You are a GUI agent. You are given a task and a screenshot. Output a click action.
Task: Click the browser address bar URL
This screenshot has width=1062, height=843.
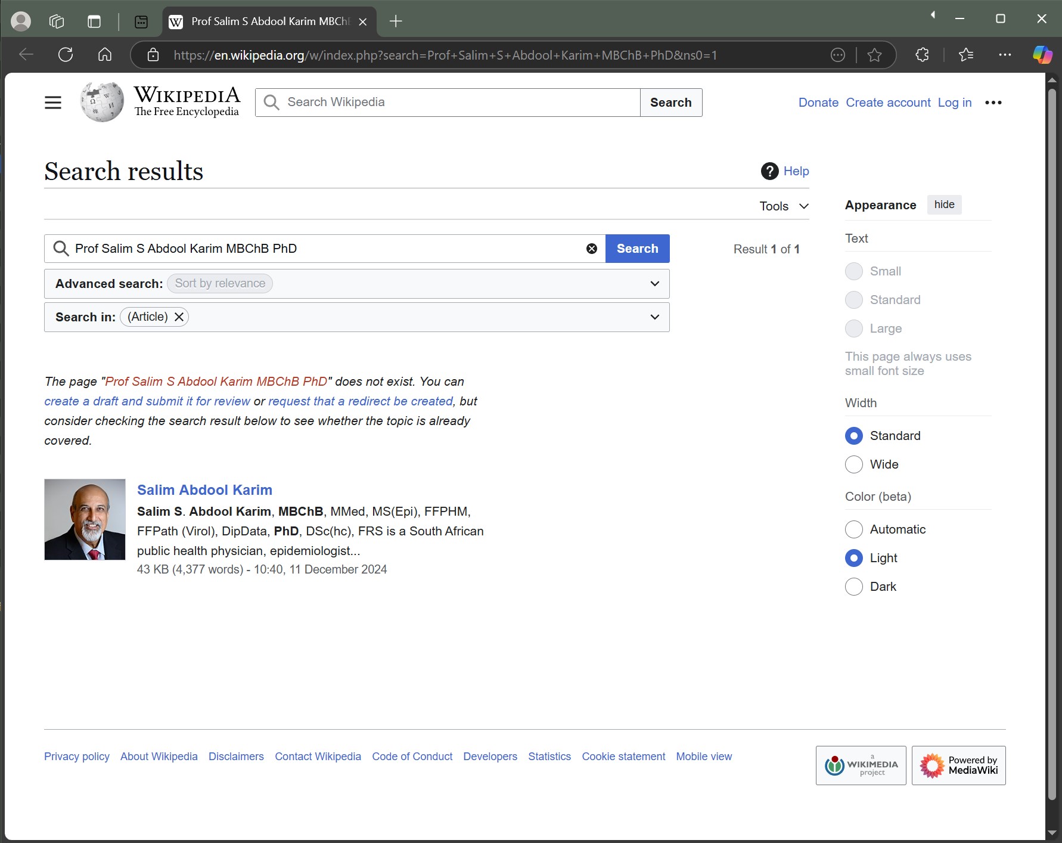pos(445,55)
